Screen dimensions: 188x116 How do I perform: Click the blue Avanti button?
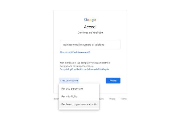[x=113, y=80]
